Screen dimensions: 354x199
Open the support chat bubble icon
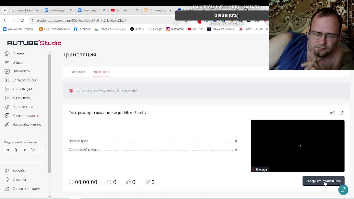[343, 190]
